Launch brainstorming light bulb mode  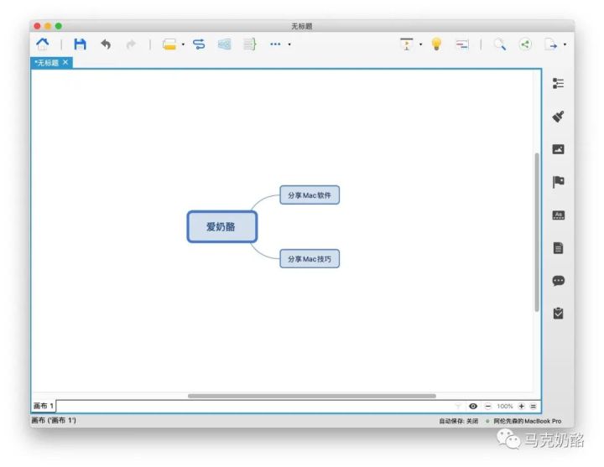436,44
